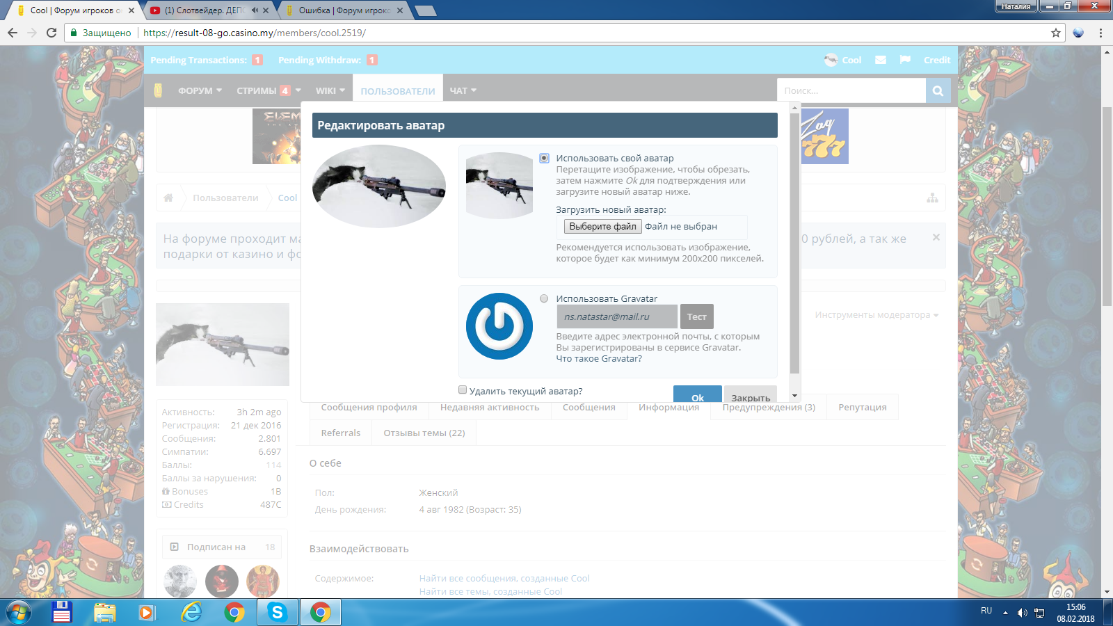
Task: Open Skype from the taskbar
Action: [x=277, y=613]
